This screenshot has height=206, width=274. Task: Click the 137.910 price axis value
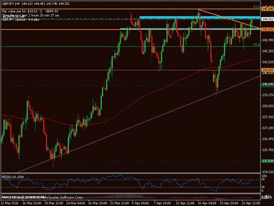click(268, 117)
